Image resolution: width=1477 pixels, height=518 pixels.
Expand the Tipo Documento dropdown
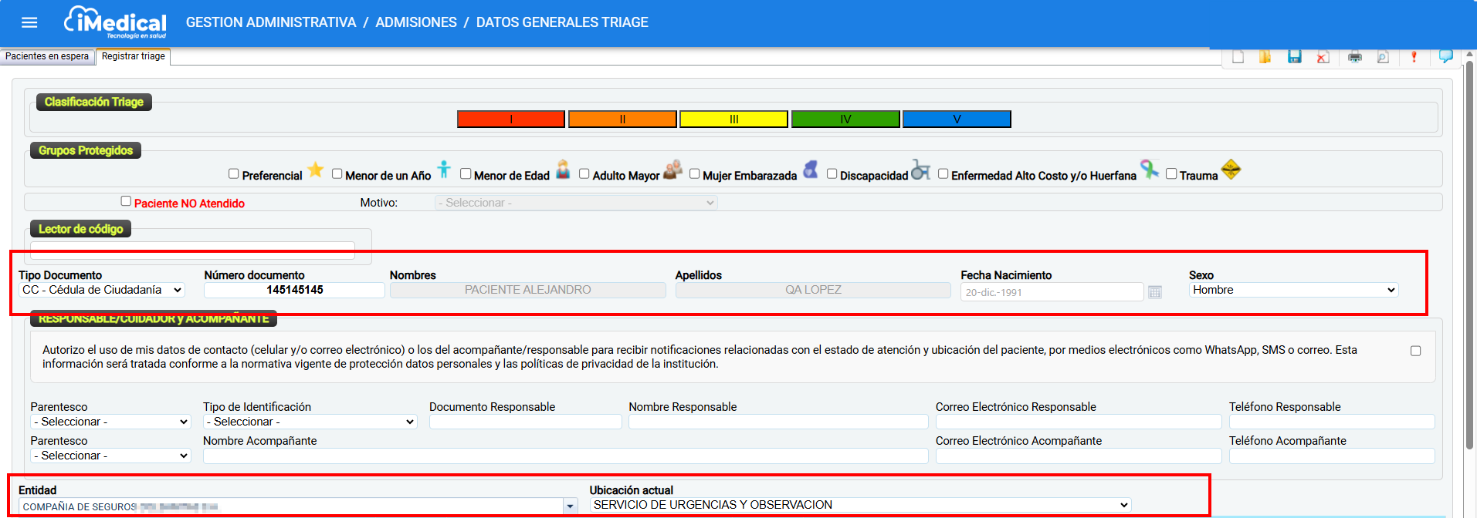(x=102, y=290)
